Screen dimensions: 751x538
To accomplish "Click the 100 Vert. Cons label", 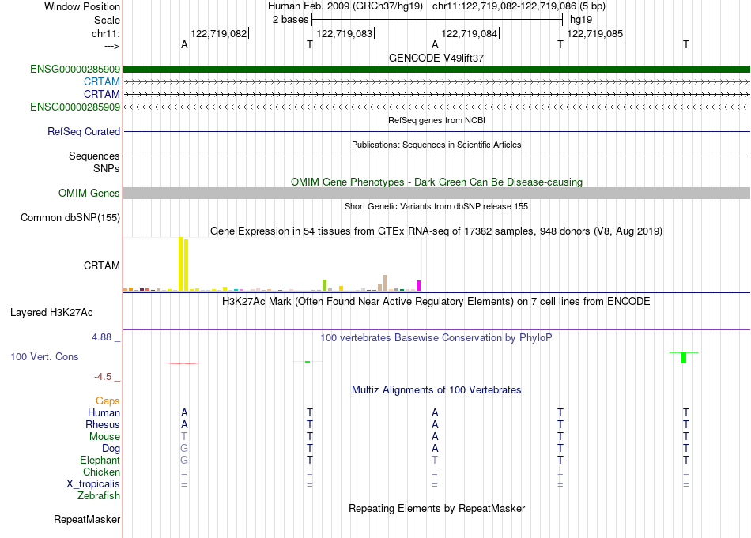I will tap(44, 356).
